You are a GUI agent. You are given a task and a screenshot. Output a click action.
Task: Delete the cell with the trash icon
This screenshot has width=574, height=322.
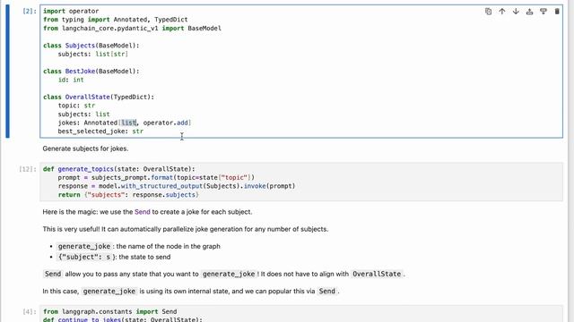click(x=557, y=12)
